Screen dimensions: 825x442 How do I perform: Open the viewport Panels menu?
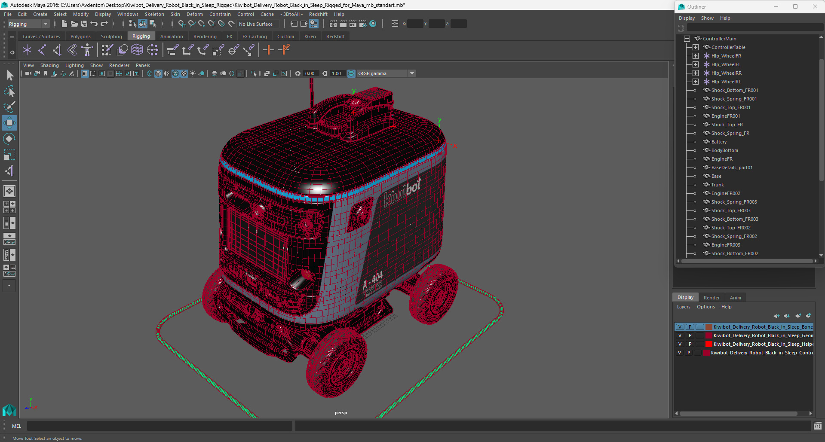point(143,65)
